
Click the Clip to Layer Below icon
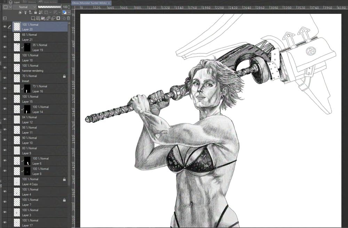pos(21,12)
